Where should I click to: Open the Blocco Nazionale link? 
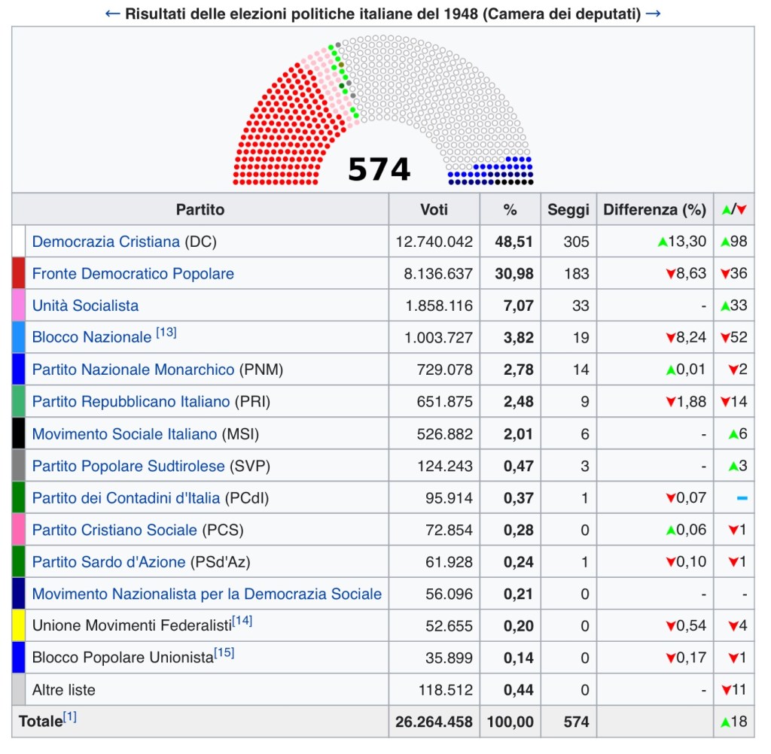[x=91, y=338]
